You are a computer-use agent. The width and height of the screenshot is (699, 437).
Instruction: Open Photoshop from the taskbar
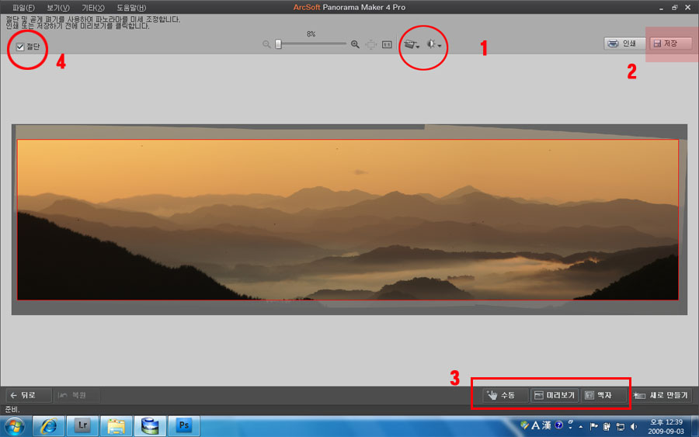tap(183, 426)
